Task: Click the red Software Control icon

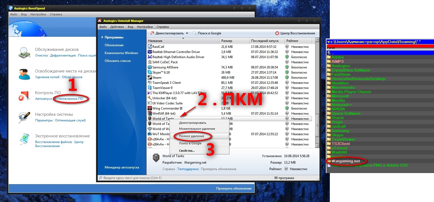Action: pos(24,96)
